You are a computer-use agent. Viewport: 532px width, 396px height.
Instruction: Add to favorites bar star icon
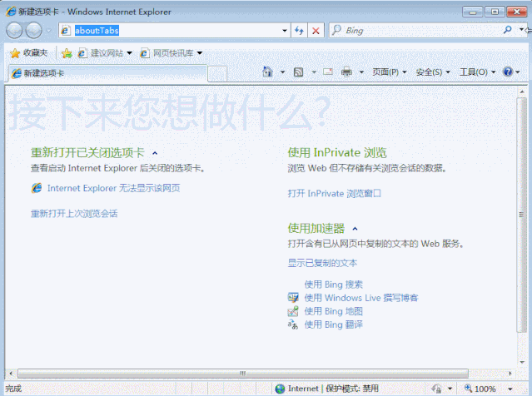click(67, 53)
